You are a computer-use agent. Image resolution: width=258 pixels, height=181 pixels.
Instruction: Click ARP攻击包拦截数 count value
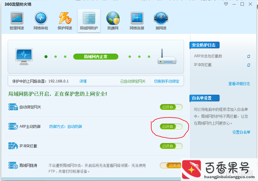[249, 56]
